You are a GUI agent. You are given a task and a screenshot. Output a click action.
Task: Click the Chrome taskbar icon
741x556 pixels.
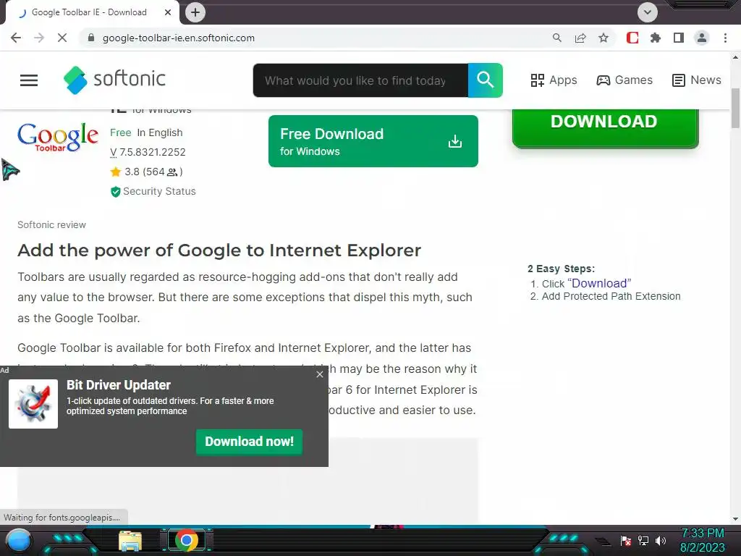click(x=187, y=540)
